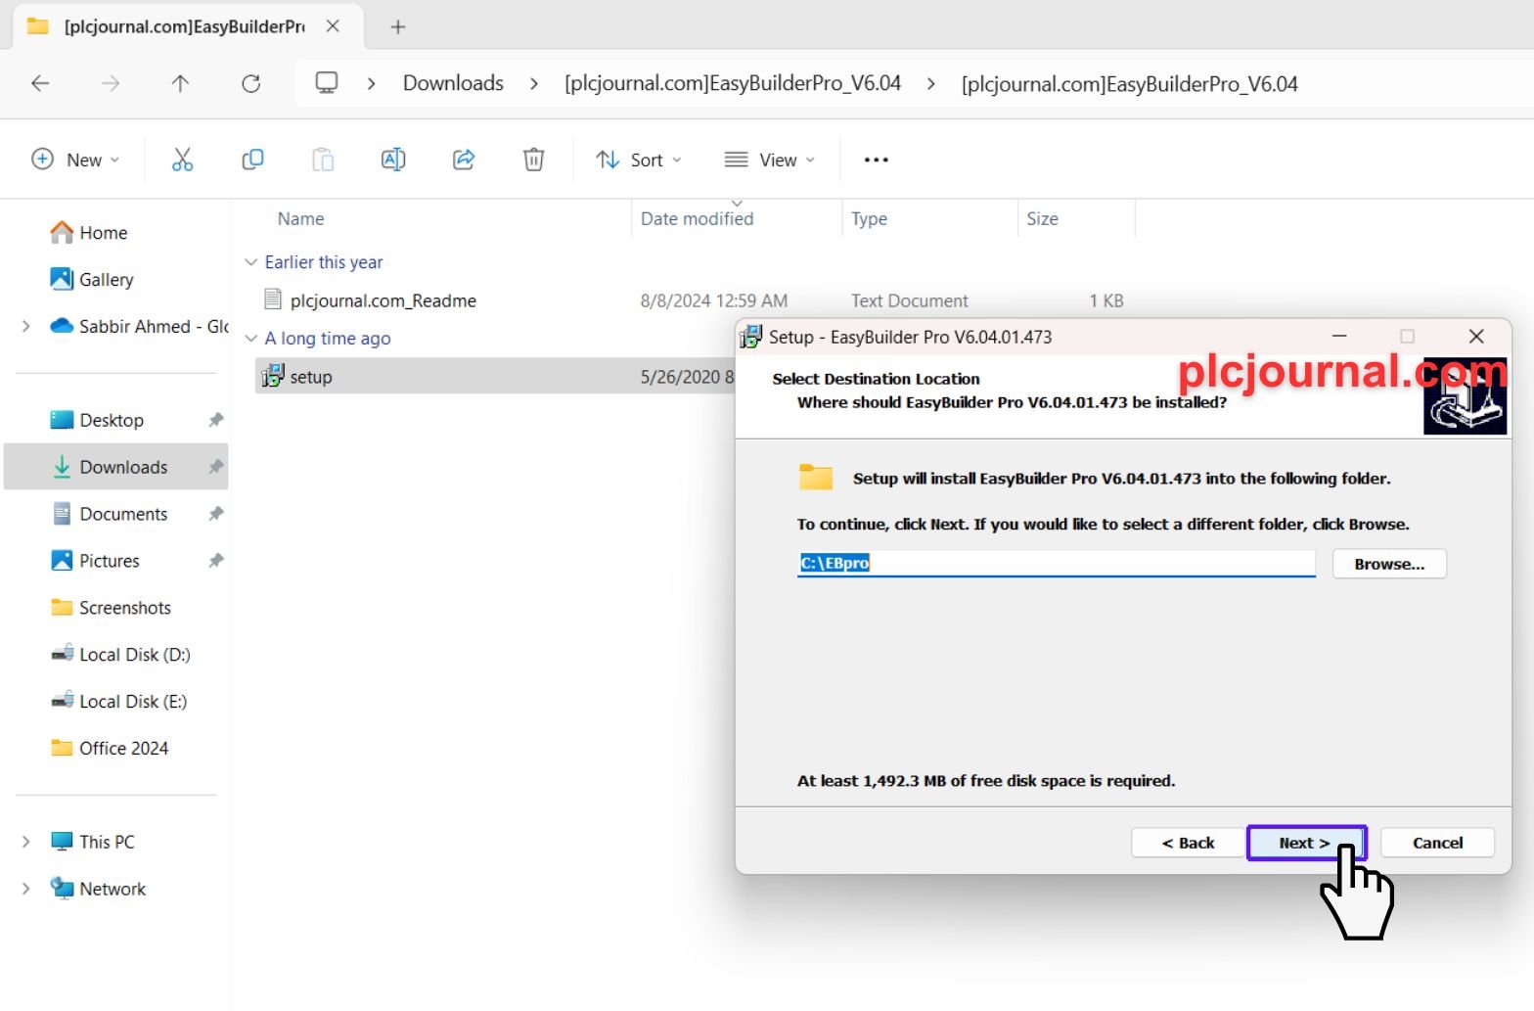The height and width of the screenshot is (1011, 1534).
Task: Click Next to continue installation
Action: pyautogui.click(x=1304, y=843)
